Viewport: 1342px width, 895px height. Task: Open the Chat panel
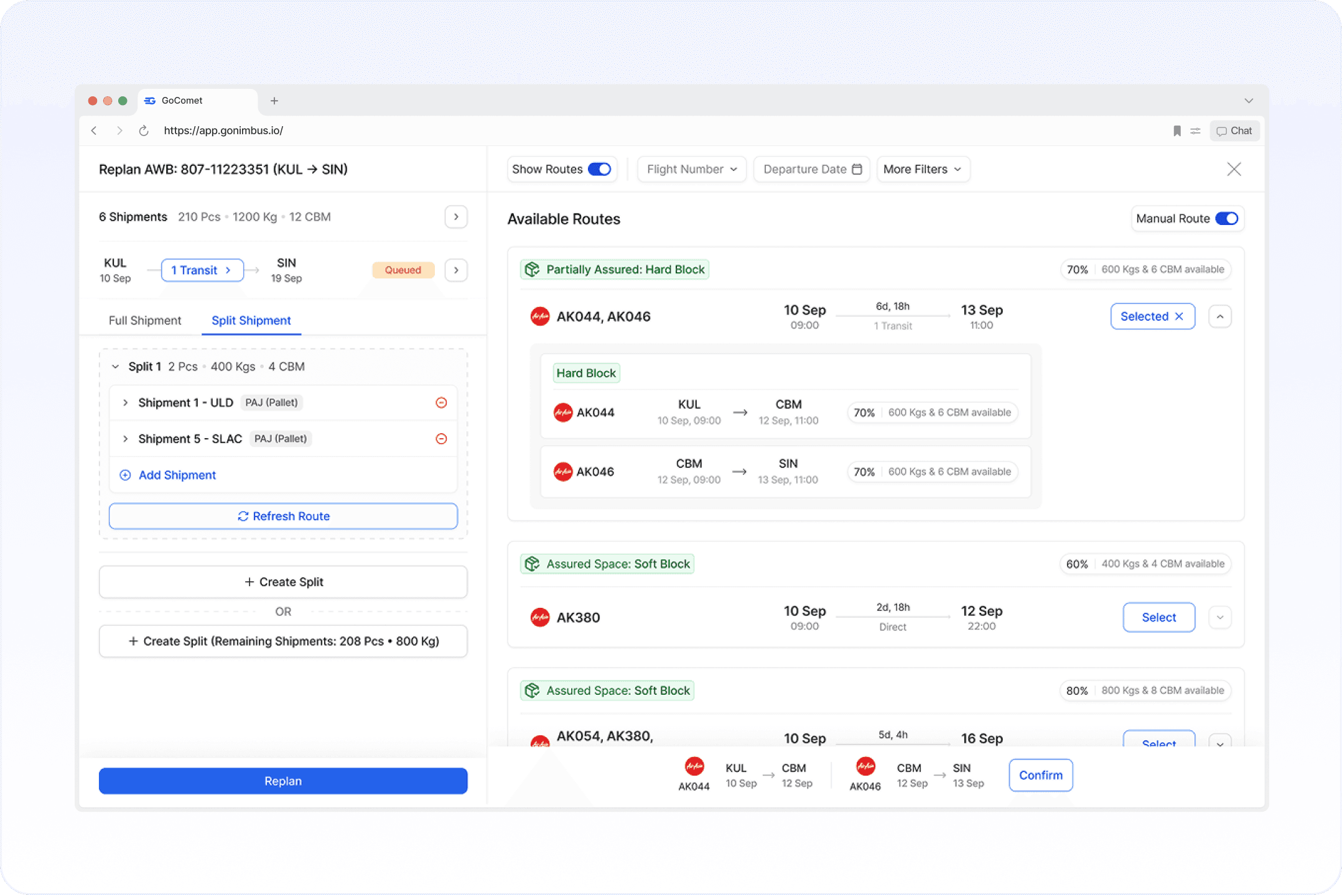coord(1234,131)
